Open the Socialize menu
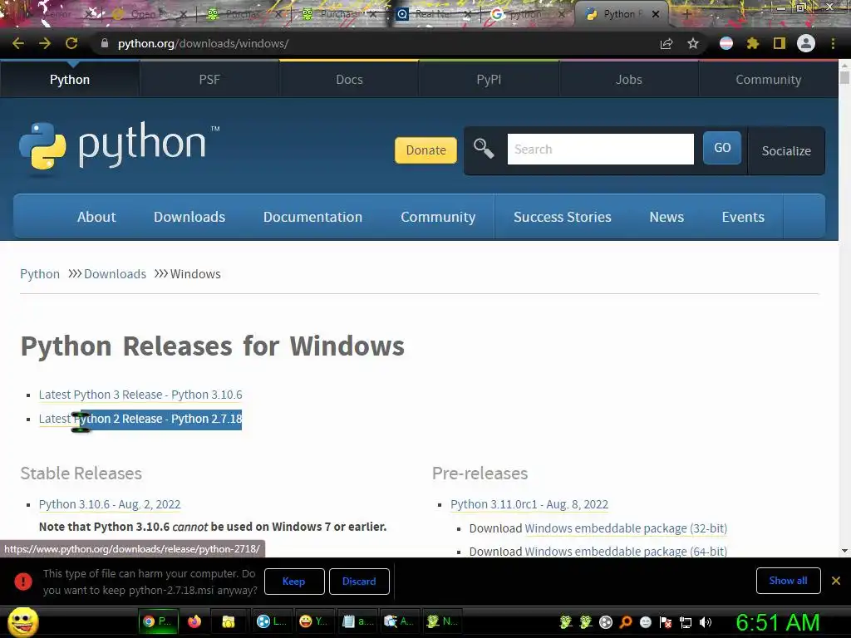 click(786, 151)
